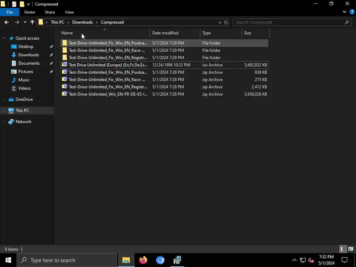The image size is (356, 267).
Task: Open Downloads in the sidebar
Action: 29,55
